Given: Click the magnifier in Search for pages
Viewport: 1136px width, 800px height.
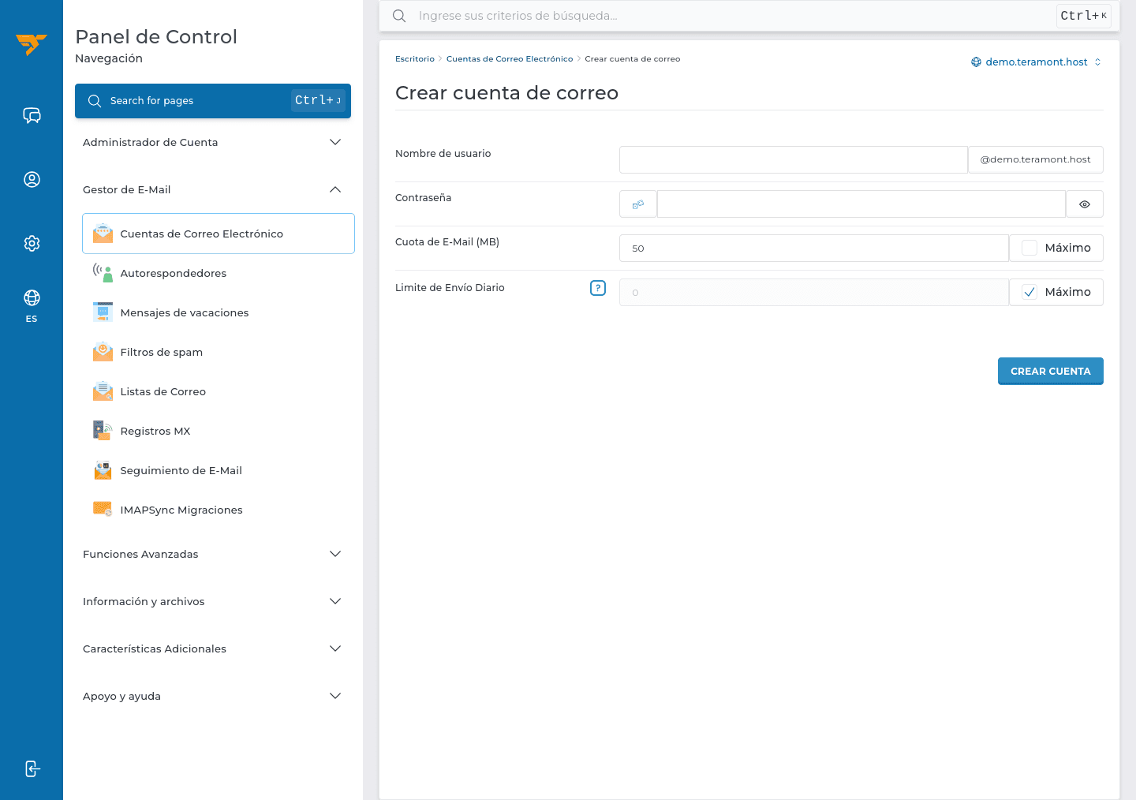Looking at the screenshot, I should (x=95, y=101).
